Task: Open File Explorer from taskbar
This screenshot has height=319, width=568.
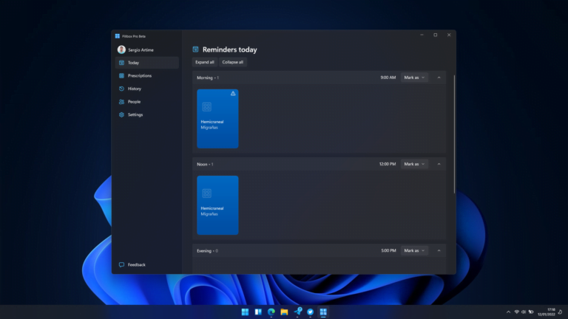Action: pyautogui.click(x=284, y=312)
